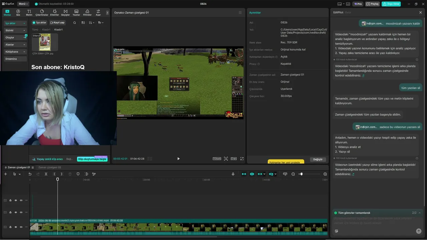427x240 pixels.
Task: Click the EditPilot send arrow button
Action: point(419,231)
